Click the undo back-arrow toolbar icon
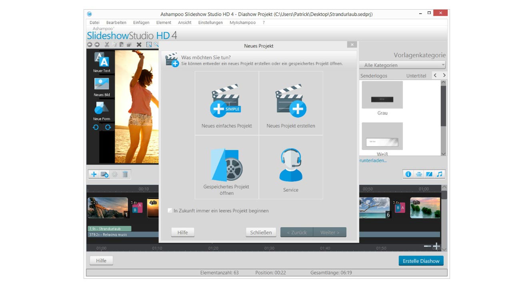 (90, 45)
